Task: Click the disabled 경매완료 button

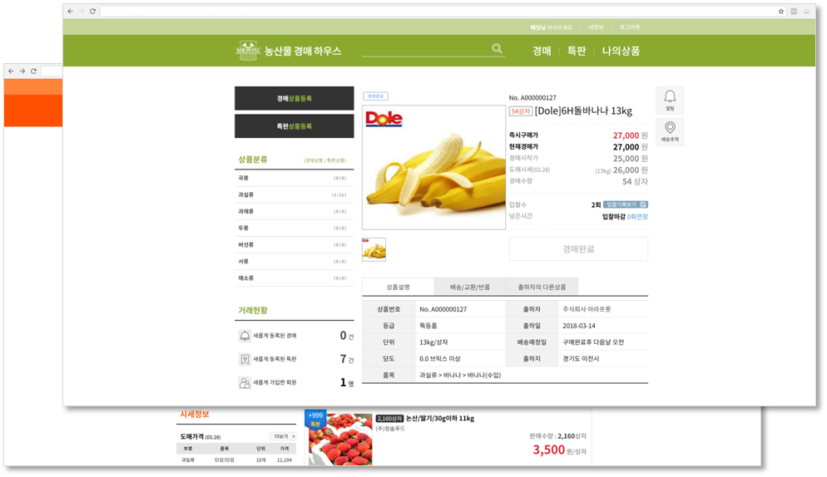Action: 578,248
